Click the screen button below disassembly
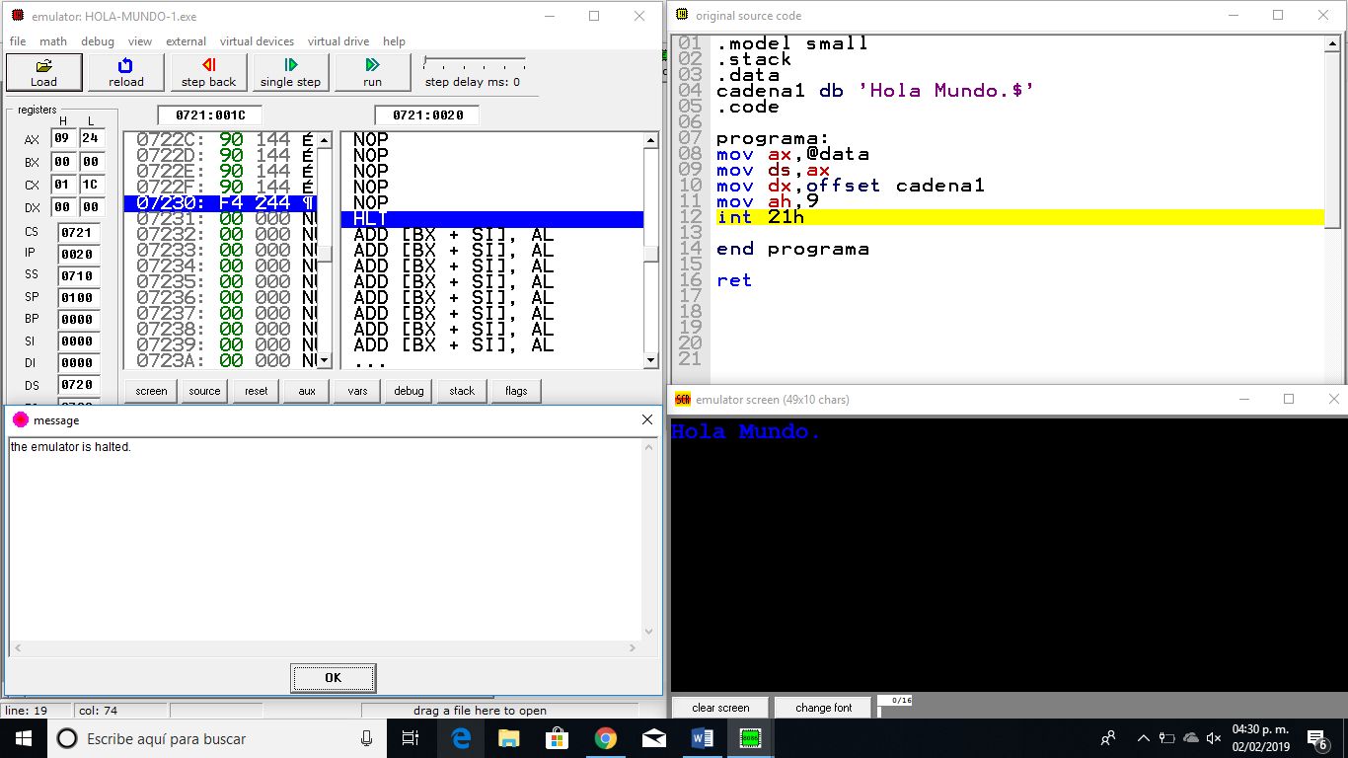This screenshot has width=1348, height=758. [x=151, y=391]
